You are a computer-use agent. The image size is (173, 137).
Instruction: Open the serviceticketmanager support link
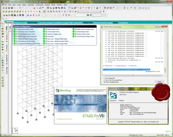[x=143, y=112]
